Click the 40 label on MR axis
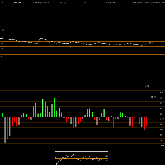165x165 pixels. coord(161,109)
